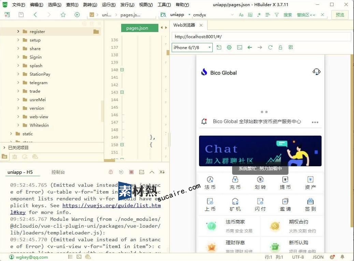Image resolution: width=354 pixels, height=261 pixels.
Task: Toggle the lock icon in browser toolbar
Action: point(280,47)
